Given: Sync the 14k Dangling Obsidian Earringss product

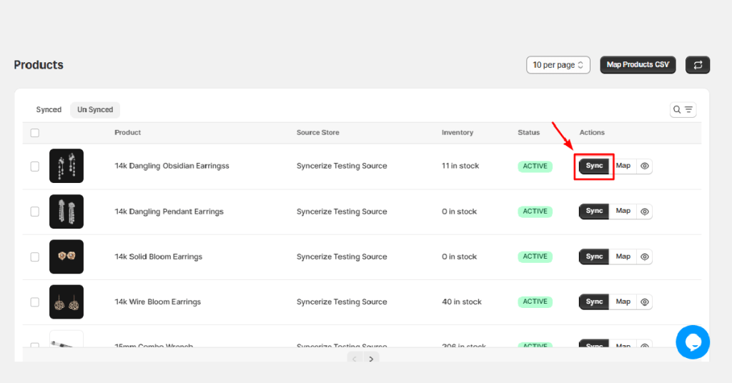Looking at the screenshot, I should pos(594,166).
